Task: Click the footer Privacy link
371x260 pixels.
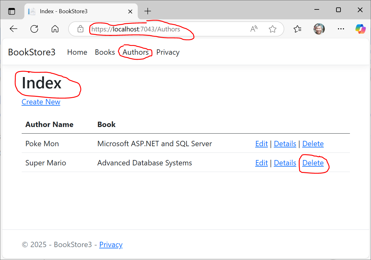Action: (x=111, y=244)
